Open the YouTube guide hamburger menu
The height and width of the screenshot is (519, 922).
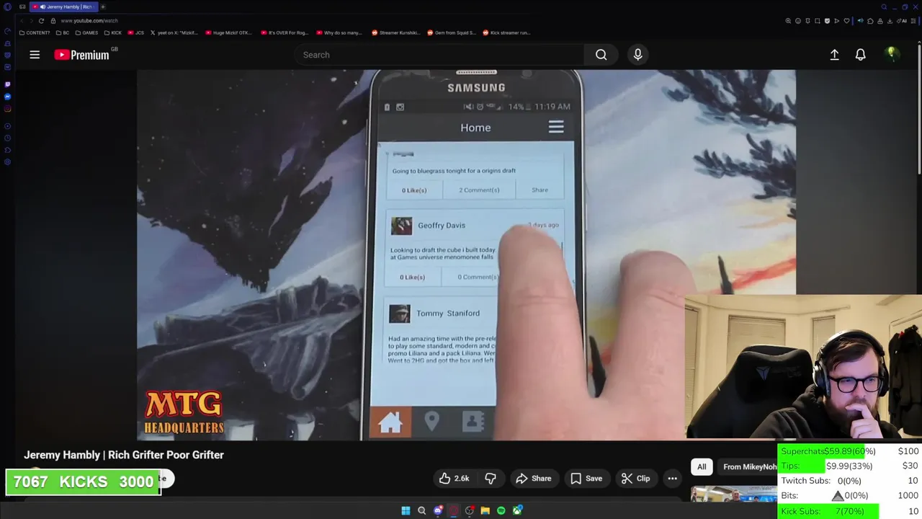pos(35,55)
